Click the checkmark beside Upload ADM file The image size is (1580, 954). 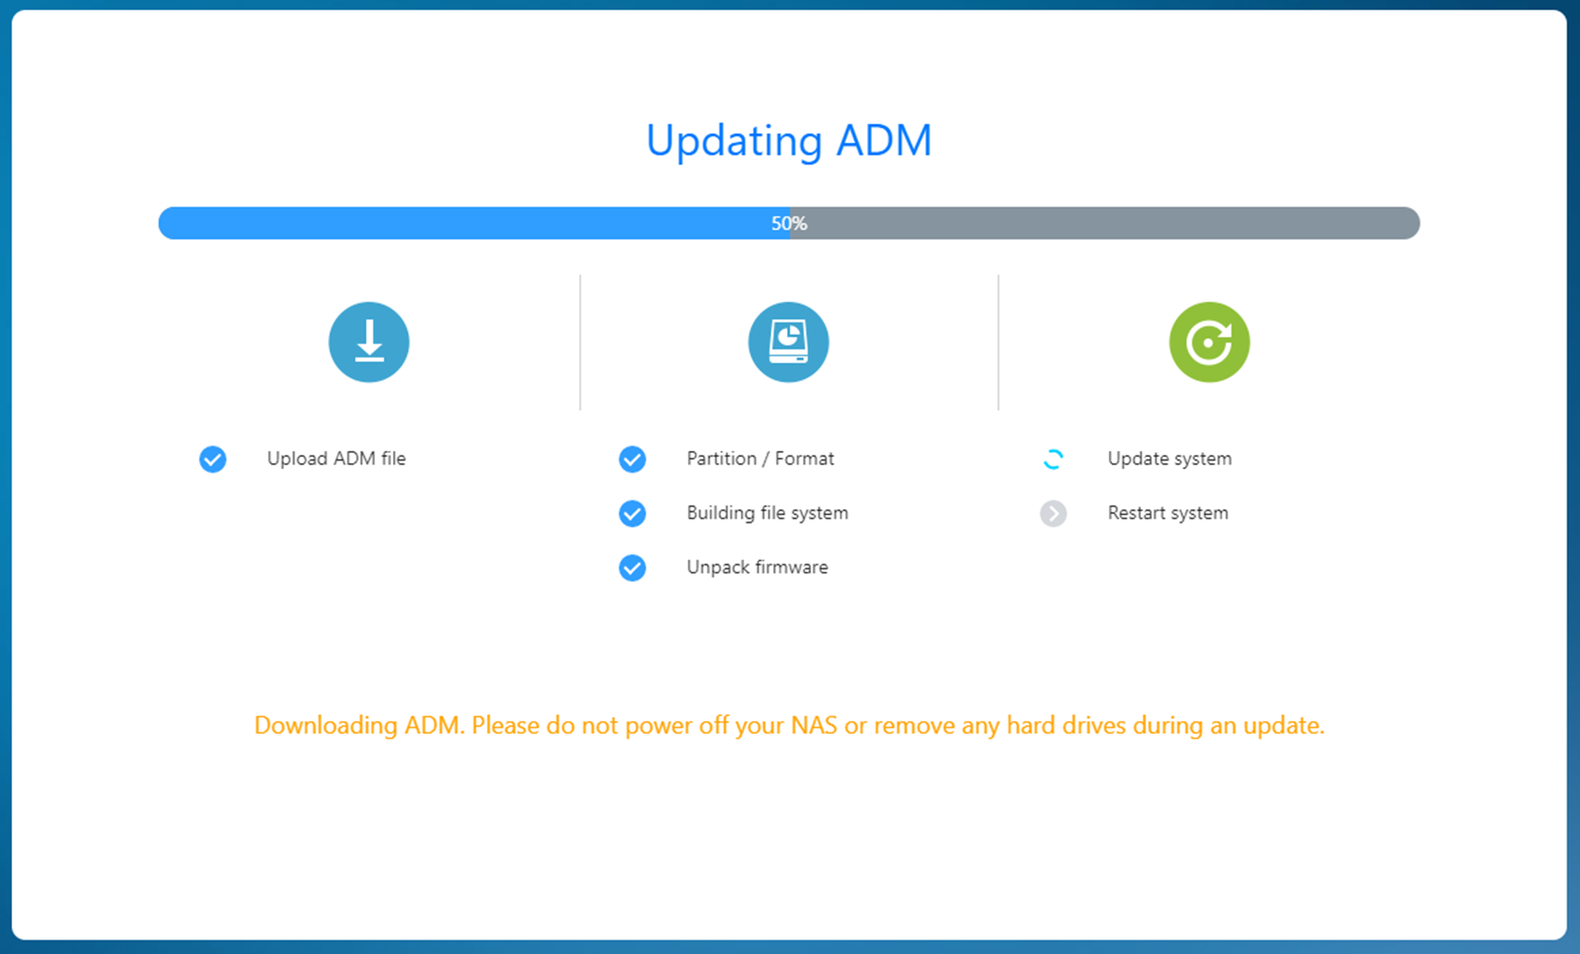click(x=213, y=459)
